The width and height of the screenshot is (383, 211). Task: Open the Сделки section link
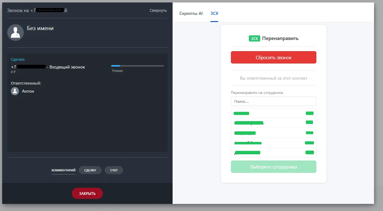[18, 59]
